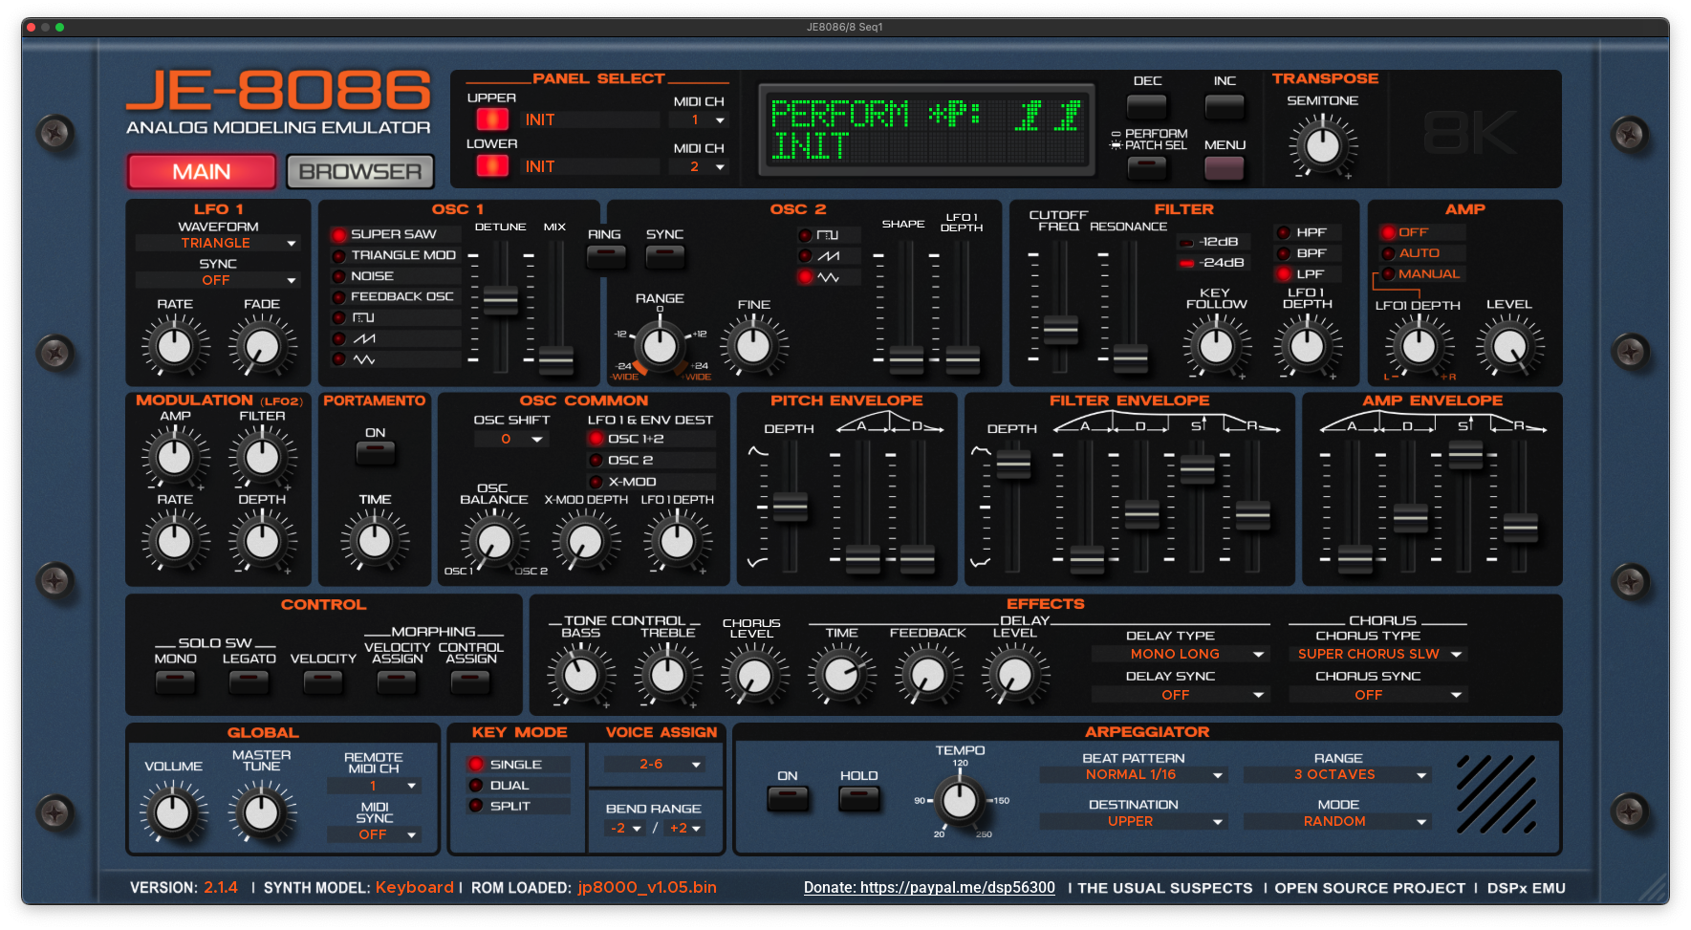Click the green PERFORM INIT LCD display

(x=925, y=129)
